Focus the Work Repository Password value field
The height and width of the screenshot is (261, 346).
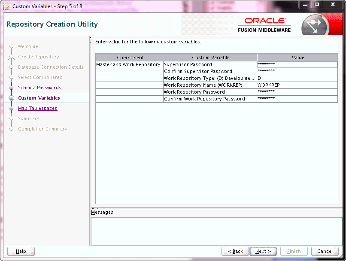(x=297, y=92)
